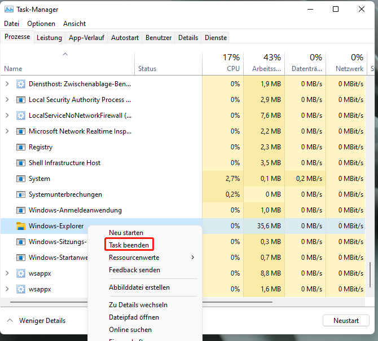Click the gear icon of Diensthost: Zwischenablage row
378x341 pixels.
tap(21, 84)
